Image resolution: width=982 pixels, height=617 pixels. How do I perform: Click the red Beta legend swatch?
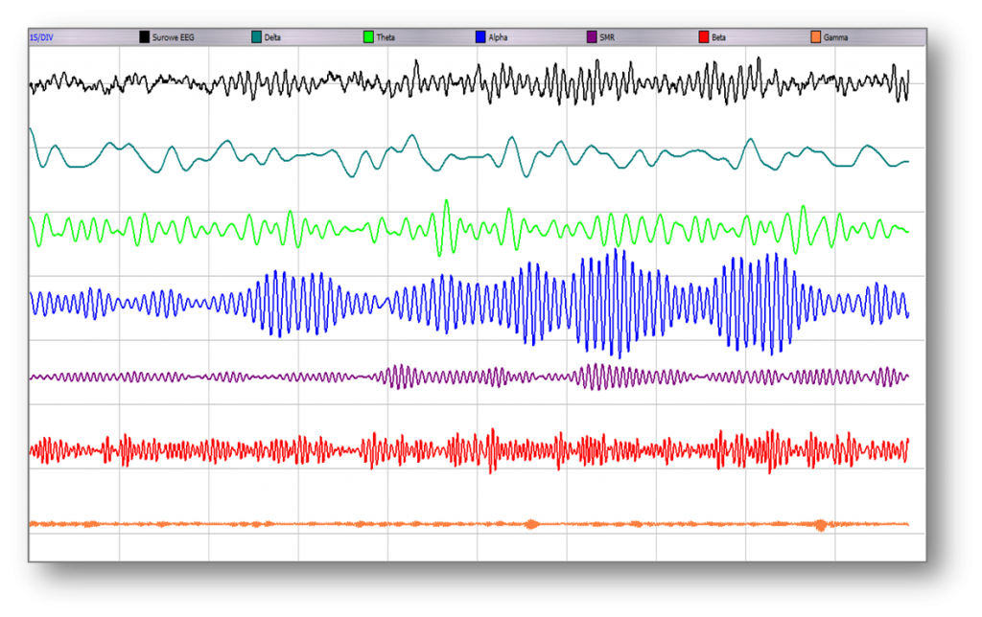click(703, 37)
